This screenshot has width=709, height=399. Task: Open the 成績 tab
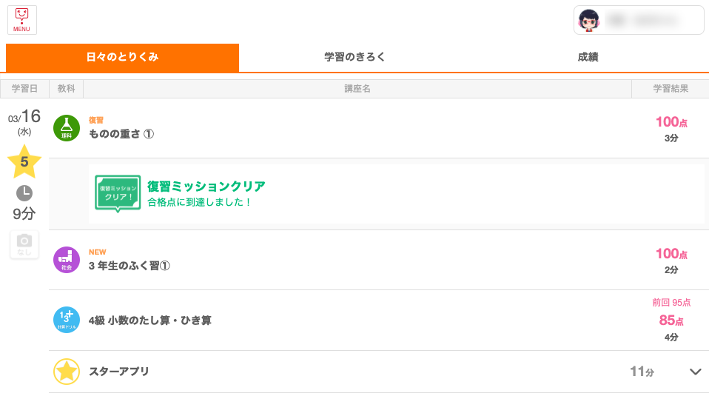[588, 57]
